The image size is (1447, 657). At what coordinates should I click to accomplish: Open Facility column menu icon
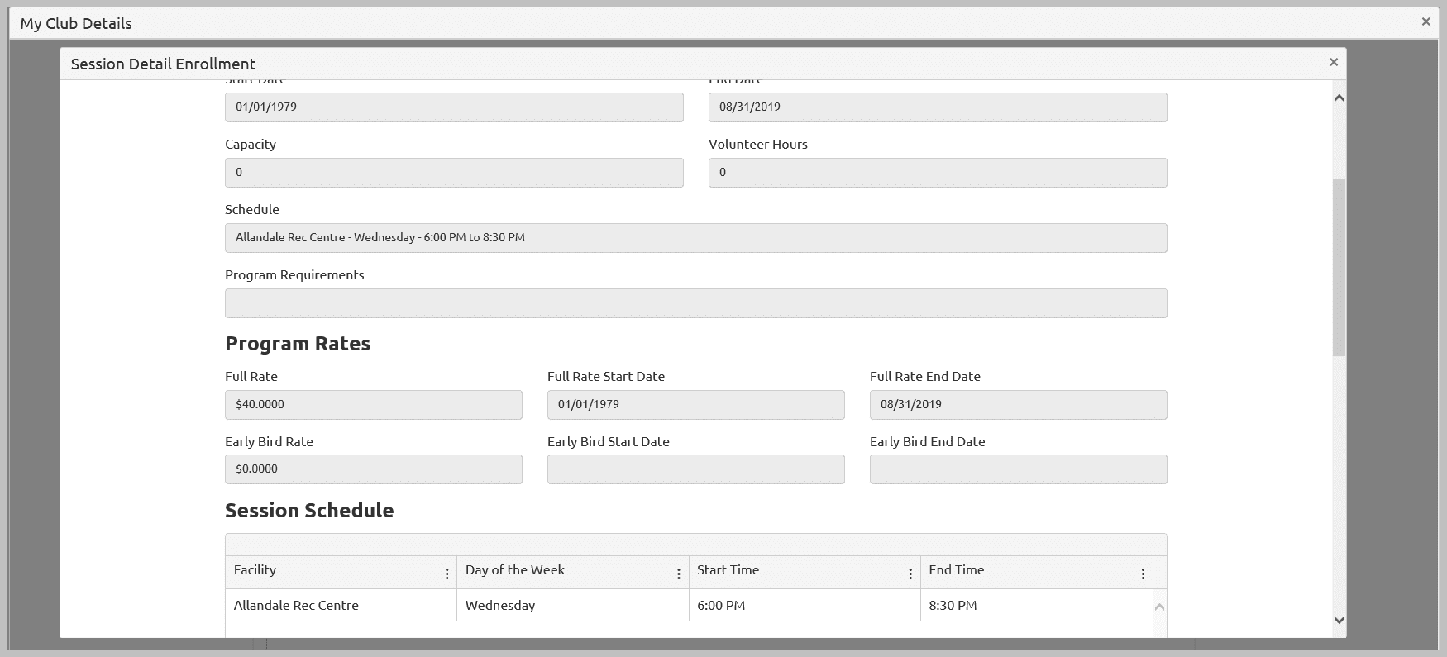pyautogui.click(x=447, y=574)
